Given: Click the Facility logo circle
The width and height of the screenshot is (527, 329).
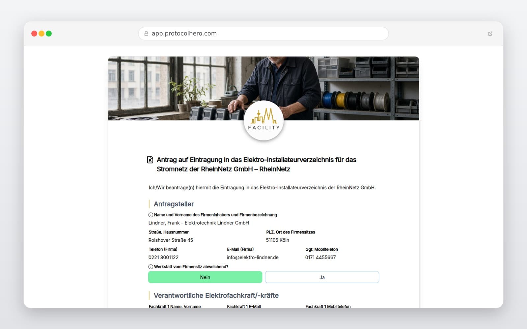Looking at the screenshot, I should click(x=263, y=121).
